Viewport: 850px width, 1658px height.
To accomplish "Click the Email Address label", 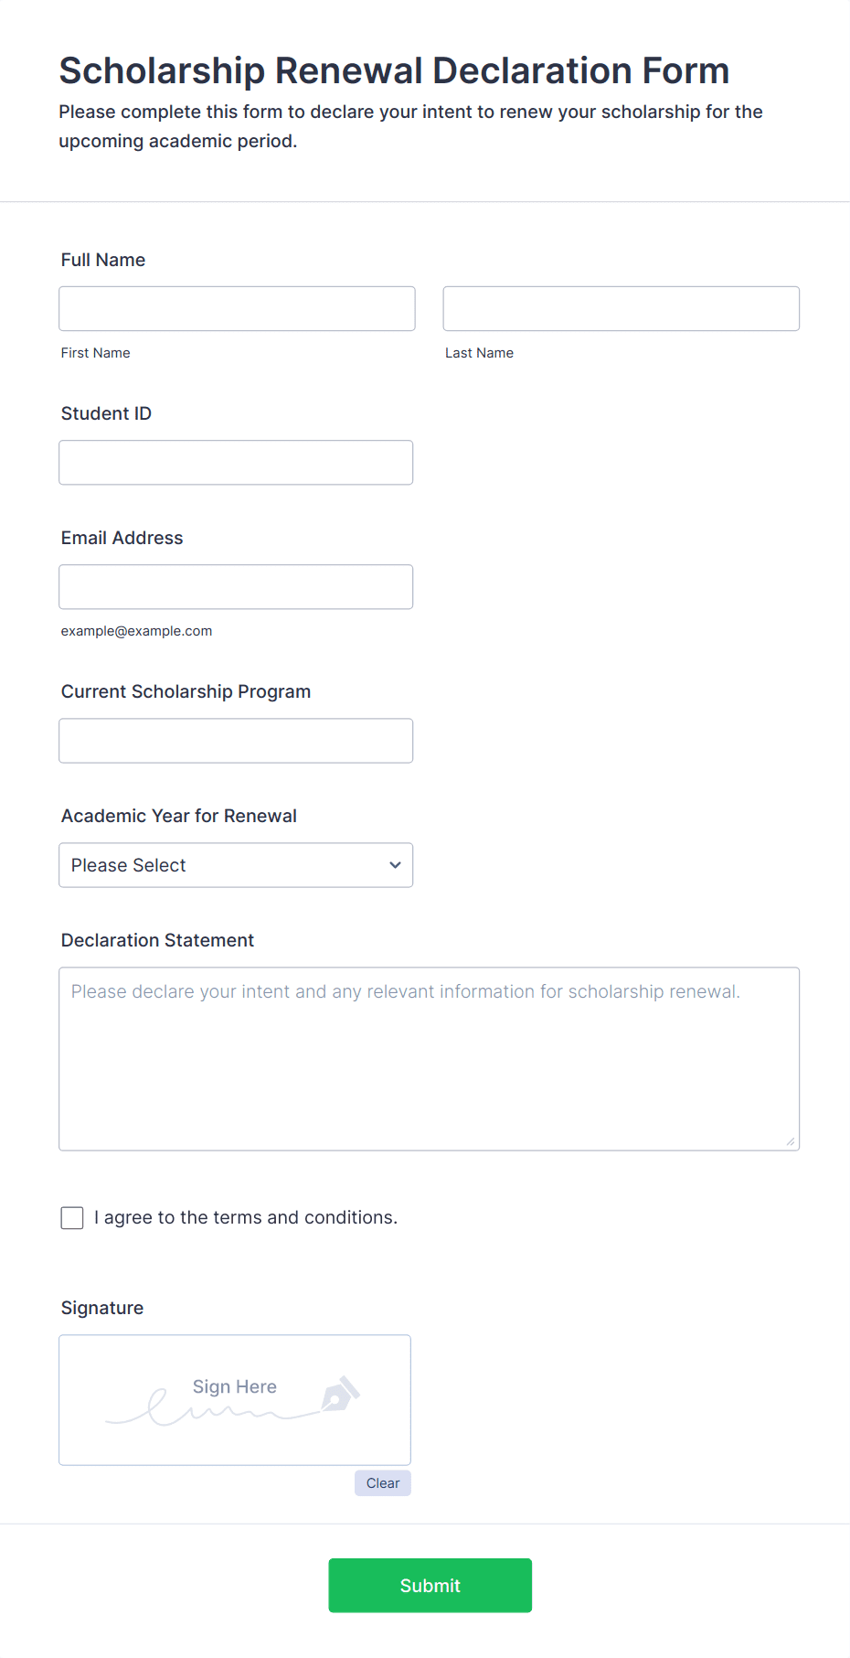I will click(122, 538).
